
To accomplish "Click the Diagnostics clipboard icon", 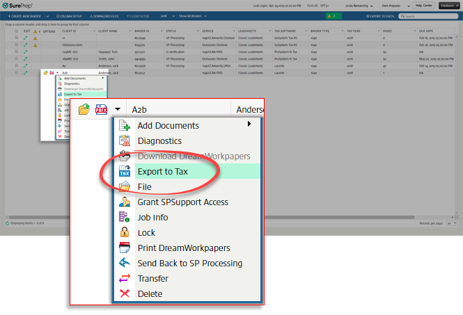I will (125, 141).
